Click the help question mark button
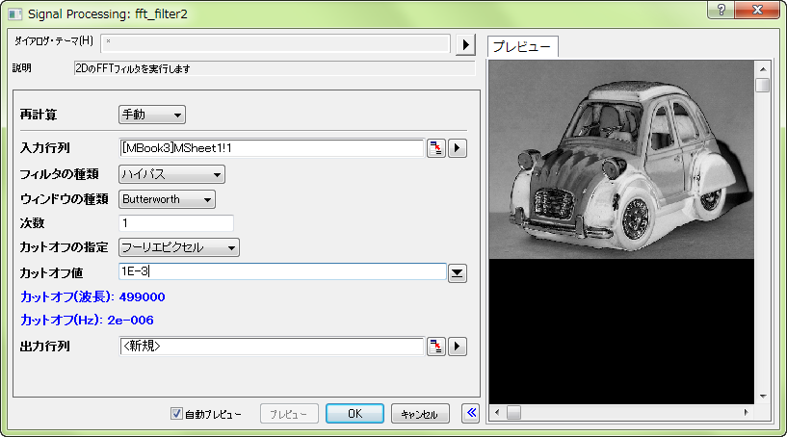 [x=721, y=10]
